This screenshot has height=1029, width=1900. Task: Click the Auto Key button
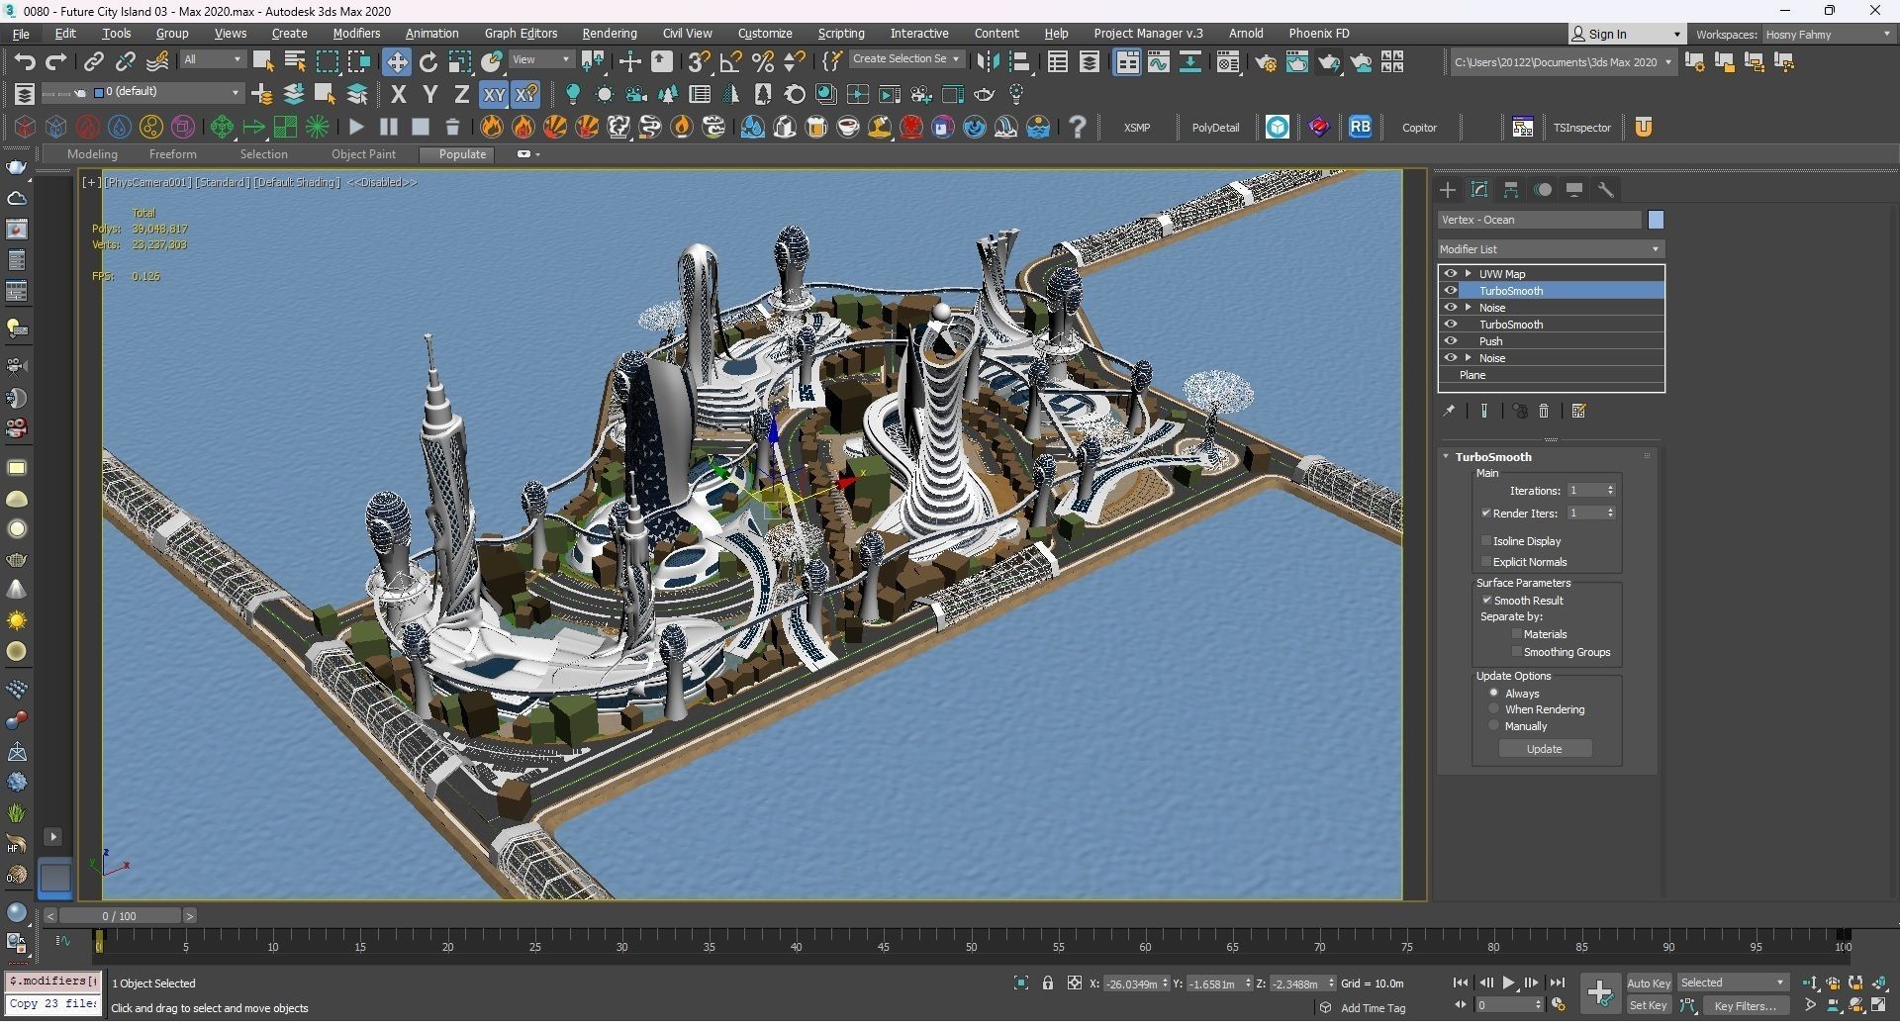(x=1649, y=982)
